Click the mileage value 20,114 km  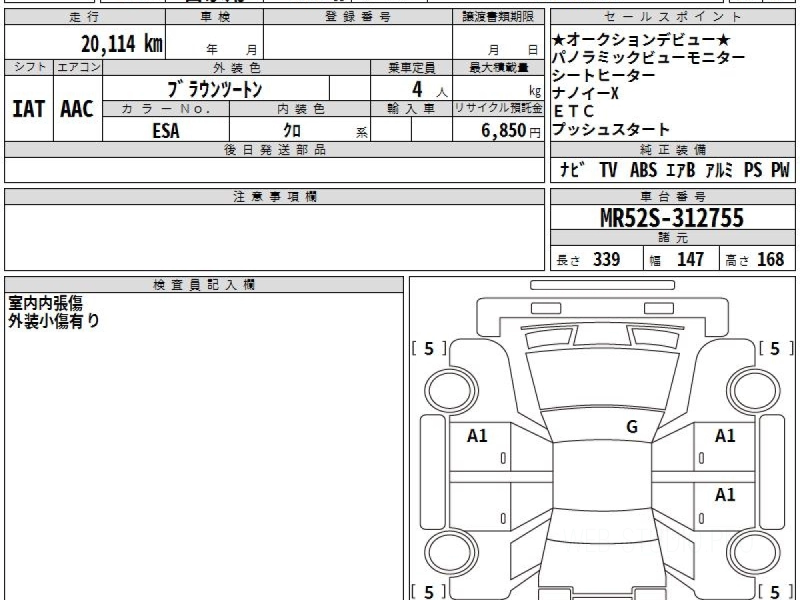[x=122, y=44]
